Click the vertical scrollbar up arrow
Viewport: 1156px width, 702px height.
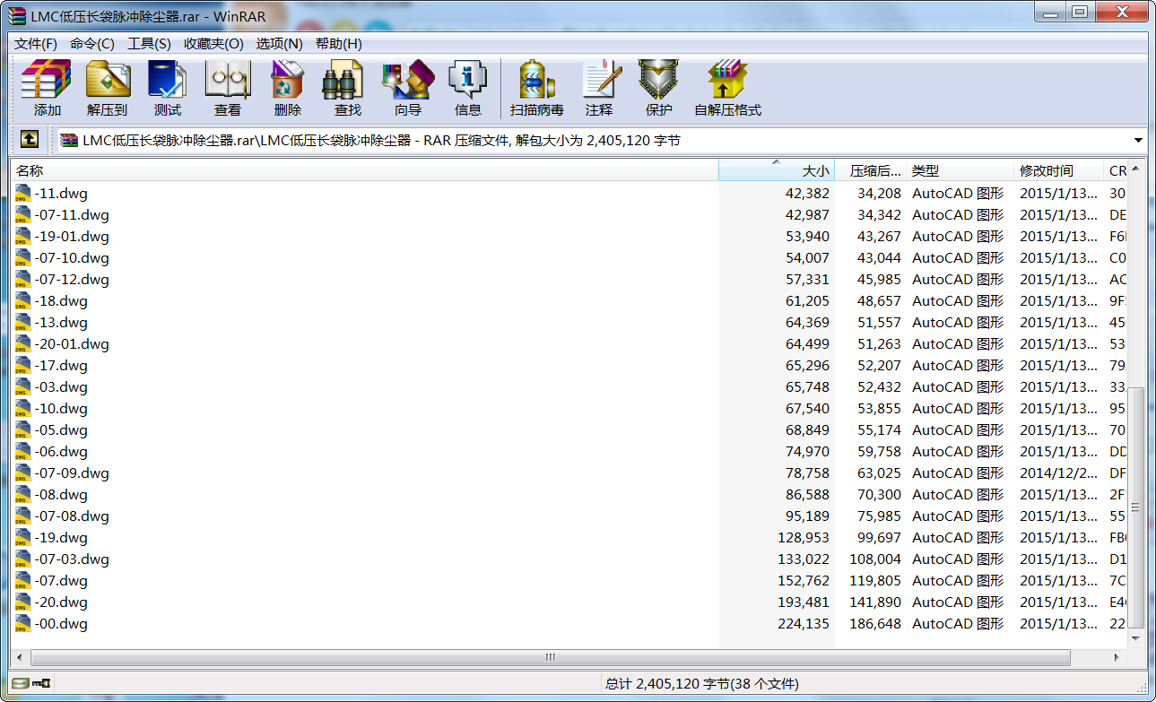coord(1136,169)
